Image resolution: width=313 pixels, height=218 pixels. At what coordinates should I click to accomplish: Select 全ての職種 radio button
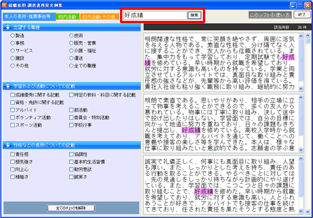pos(71,66)
